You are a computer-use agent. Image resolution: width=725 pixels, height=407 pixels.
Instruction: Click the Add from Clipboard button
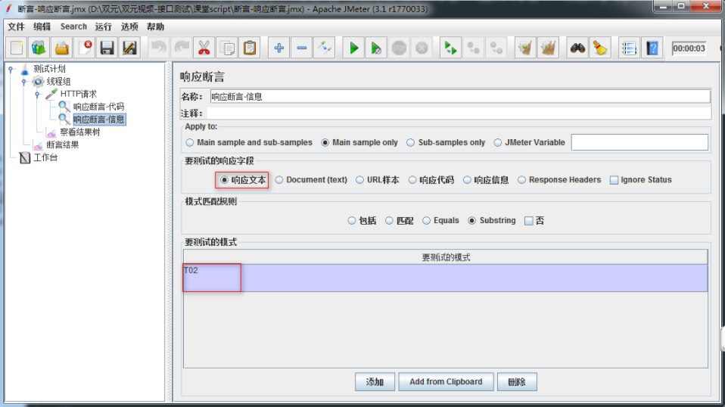click(x=446, y=382)
